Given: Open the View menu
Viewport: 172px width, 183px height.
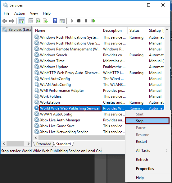Looking at the screenshot, I should tap(34, 13).
